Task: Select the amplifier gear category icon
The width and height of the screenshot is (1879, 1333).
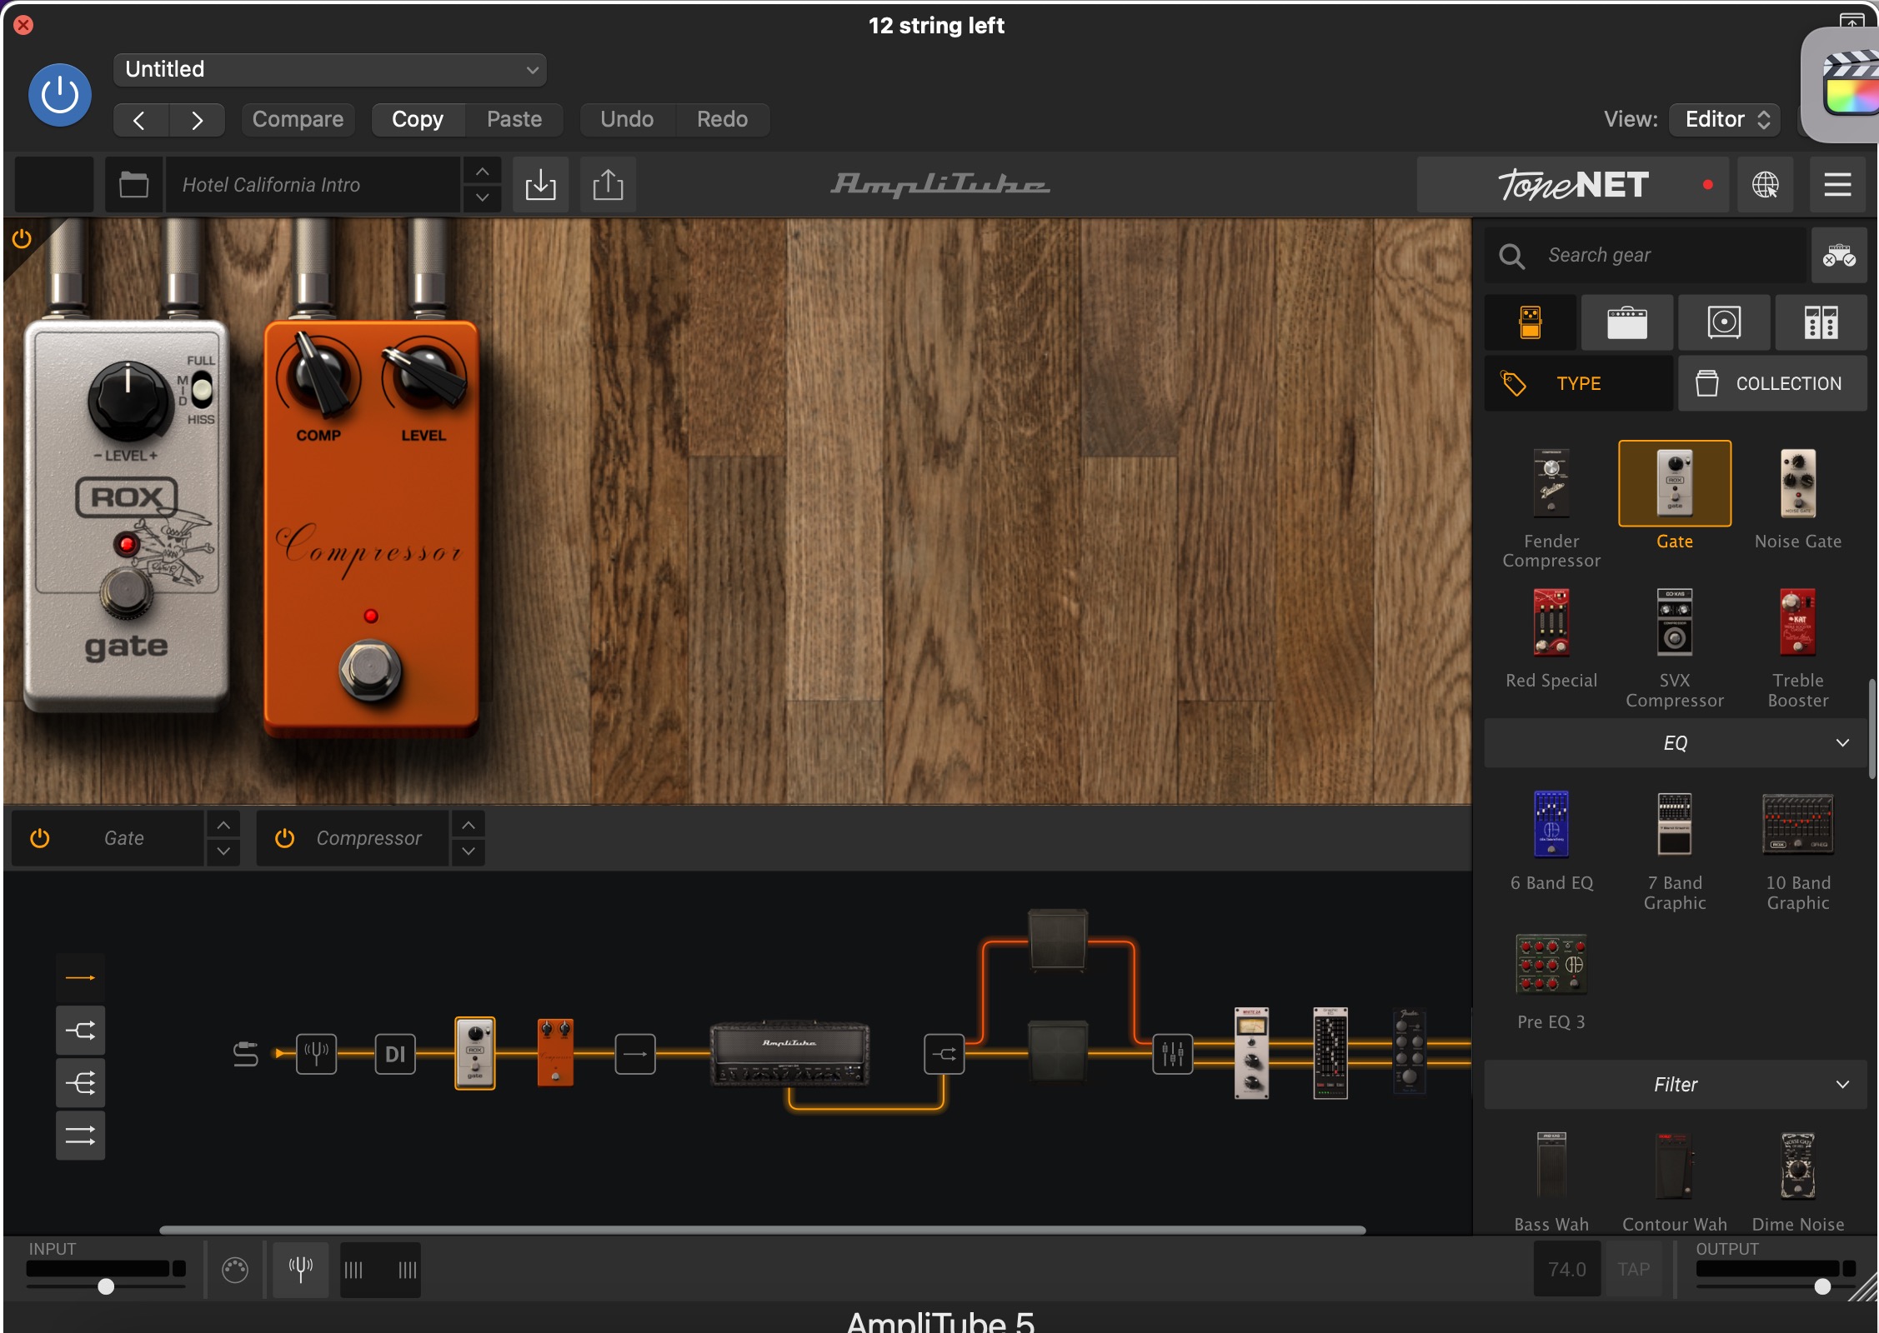Action: pyautogui.click(x=1626, y=322)
